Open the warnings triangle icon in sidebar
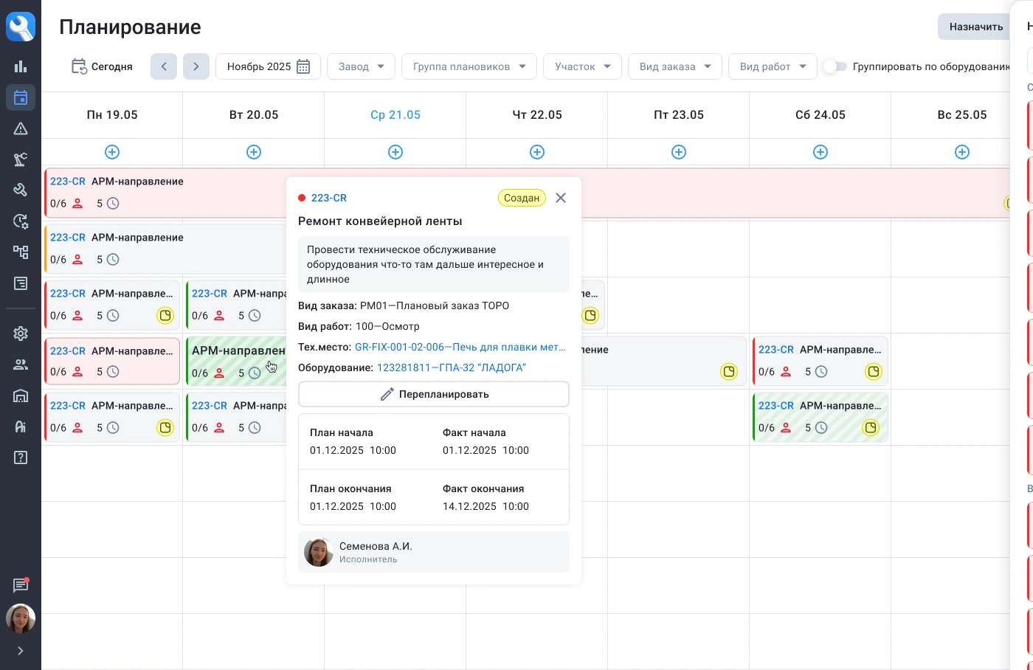 (21, 128)
